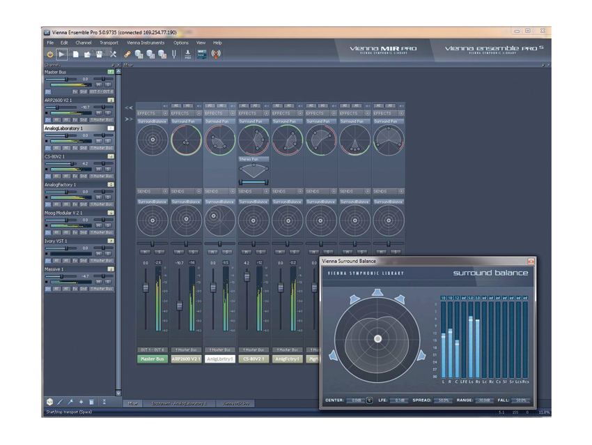Screen dimensions: 592x445
Task: Click the orange chain link icon
Action: click(127, 54)
